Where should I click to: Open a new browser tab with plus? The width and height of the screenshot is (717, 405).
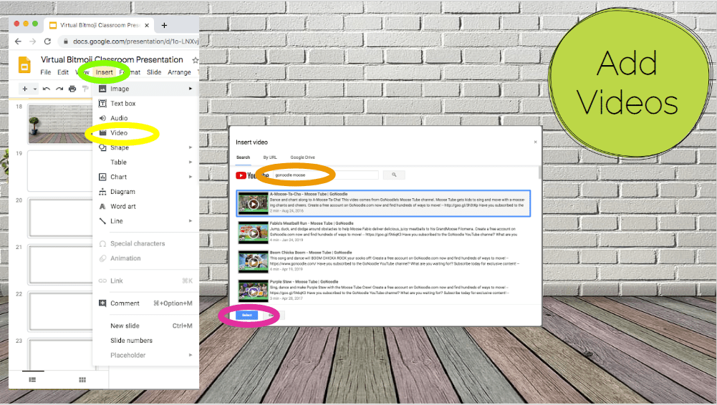164,24
